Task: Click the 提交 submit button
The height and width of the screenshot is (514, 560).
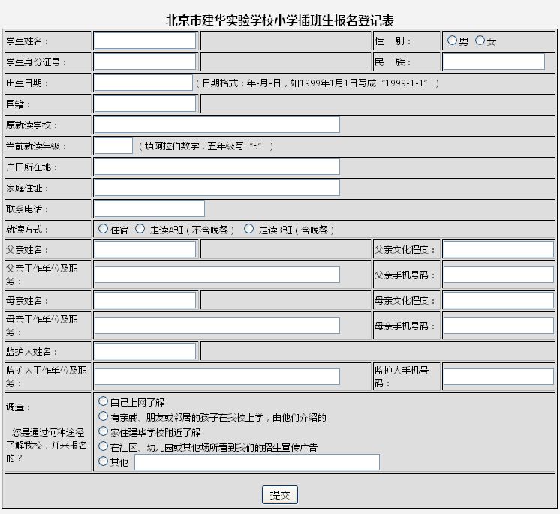Action: pos(280,494)
